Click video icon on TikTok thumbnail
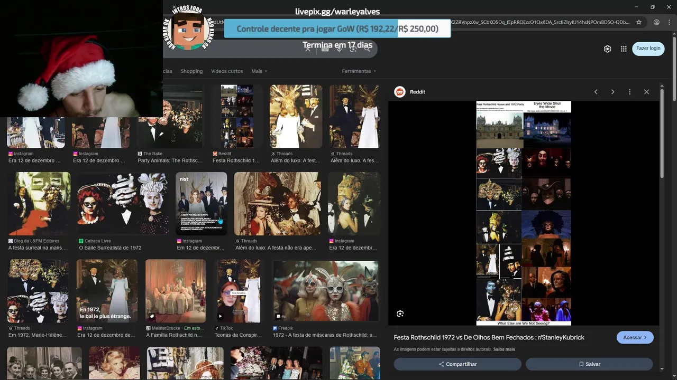The width and height of the screenshot is (677, 380). (x=221, y=317)
